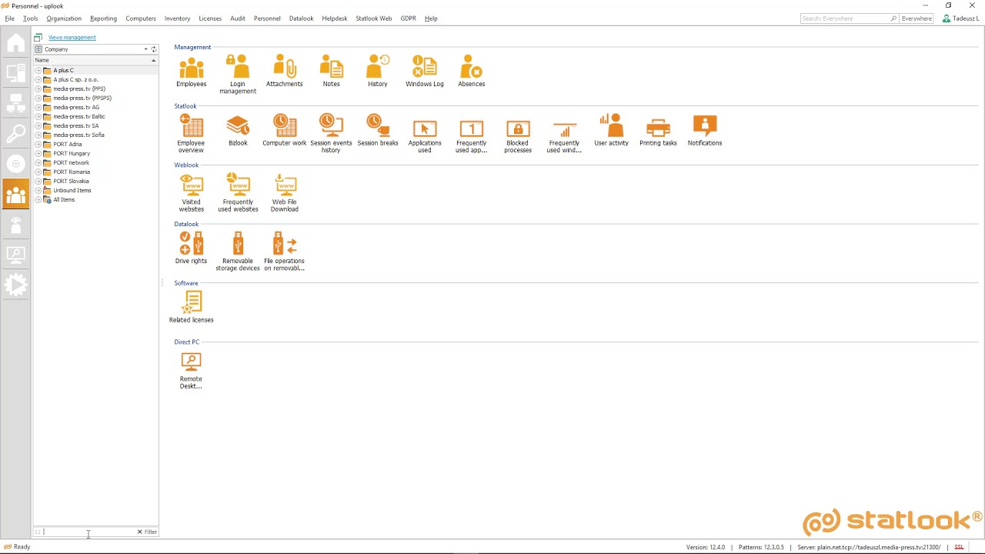Click the Views management link
Screen dimensions: 985x554
72,37
